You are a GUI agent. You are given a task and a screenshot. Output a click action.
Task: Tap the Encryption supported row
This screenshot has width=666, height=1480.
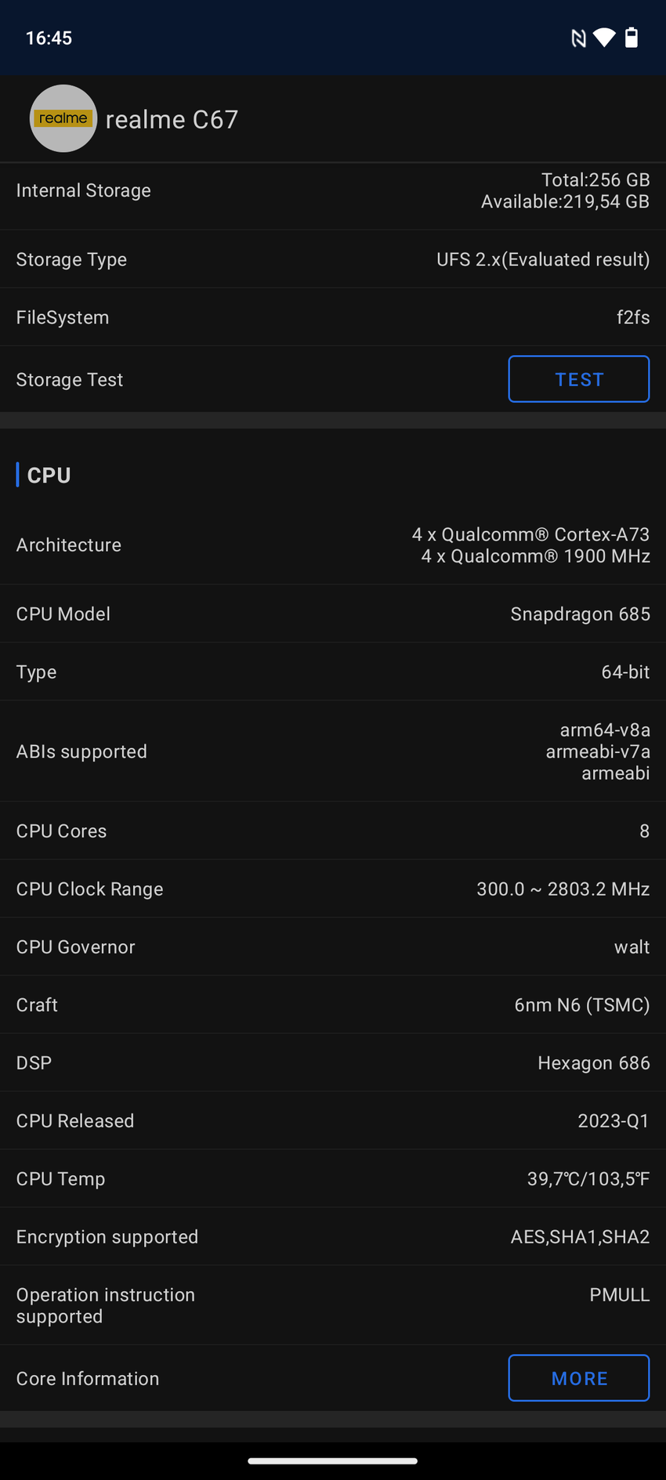click(x=333, y=1237)
